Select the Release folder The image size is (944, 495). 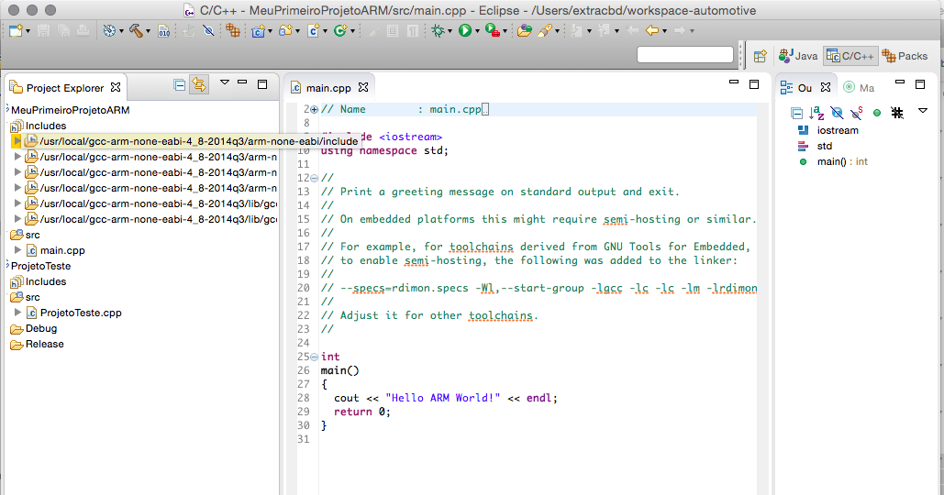point(37,344)
